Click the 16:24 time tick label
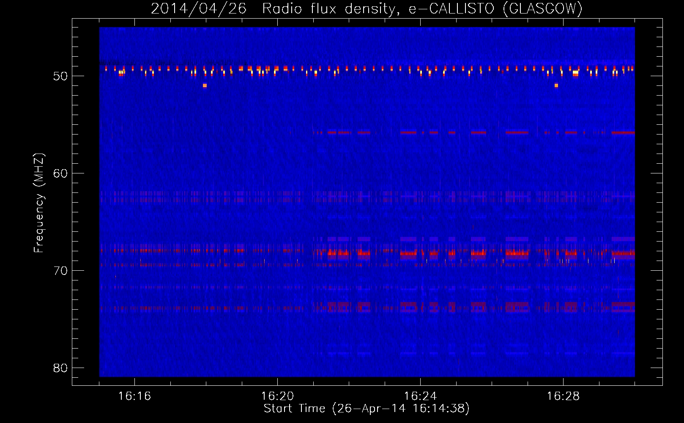This screenshot has width=684, height=423. pos(420,396)
